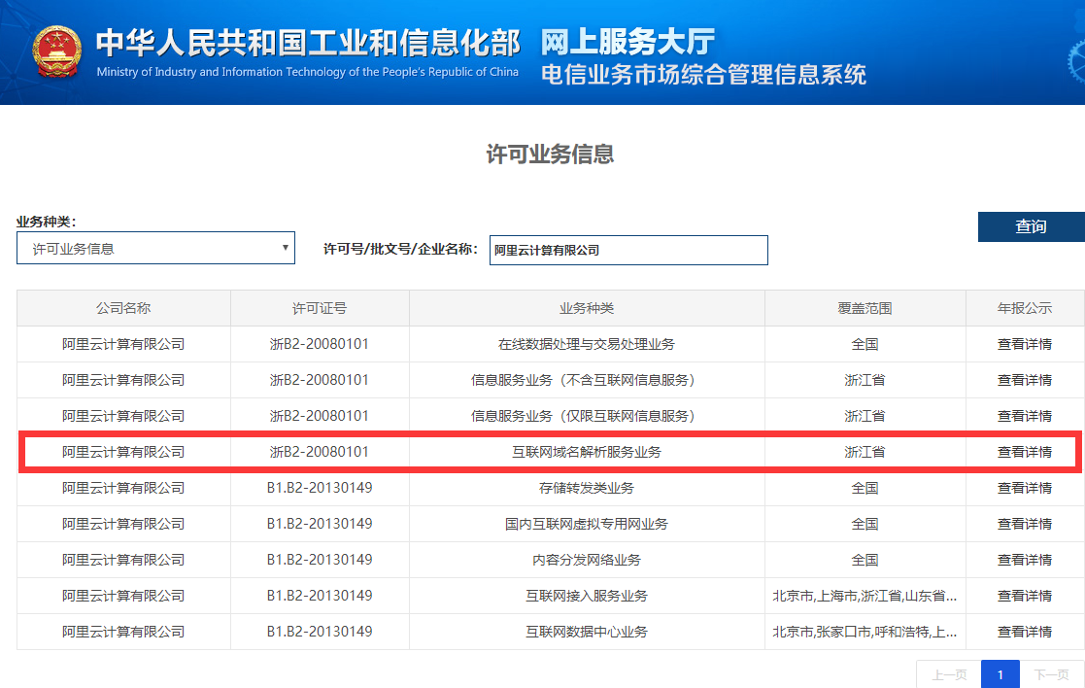
Task: Click license B1.B2-20130149 in 内容分发网络业务 row
Action: coord(319,560)
